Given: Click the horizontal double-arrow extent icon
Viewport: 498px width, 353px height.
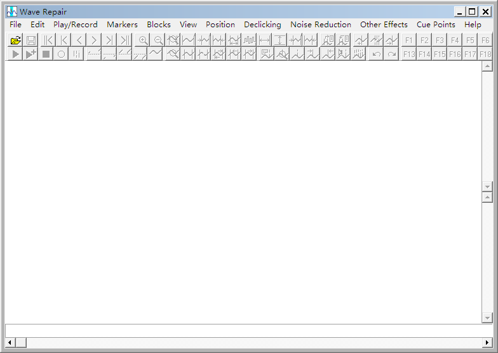Looking at the screenshot, I should 264,41.
